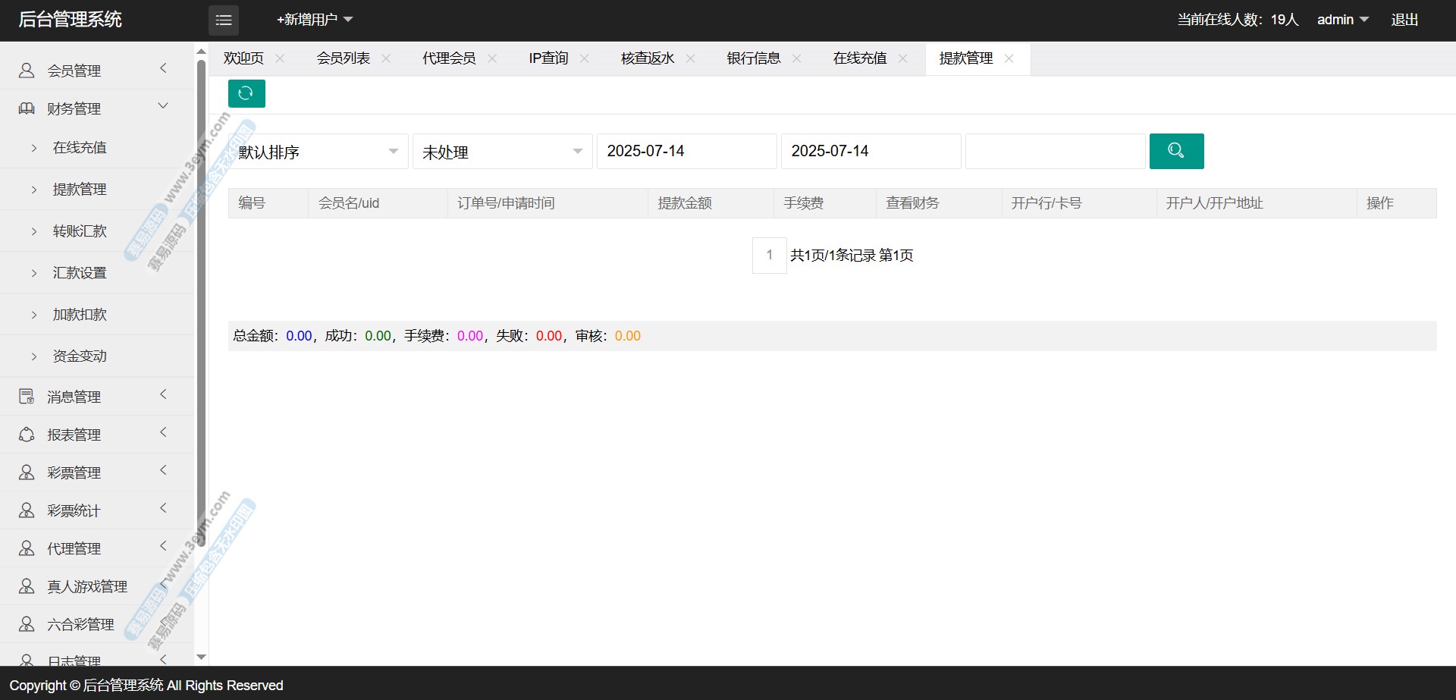Click the hamburger menu toggle icon
Screen dimensions: 1456x700
click(x=224, y=20)
